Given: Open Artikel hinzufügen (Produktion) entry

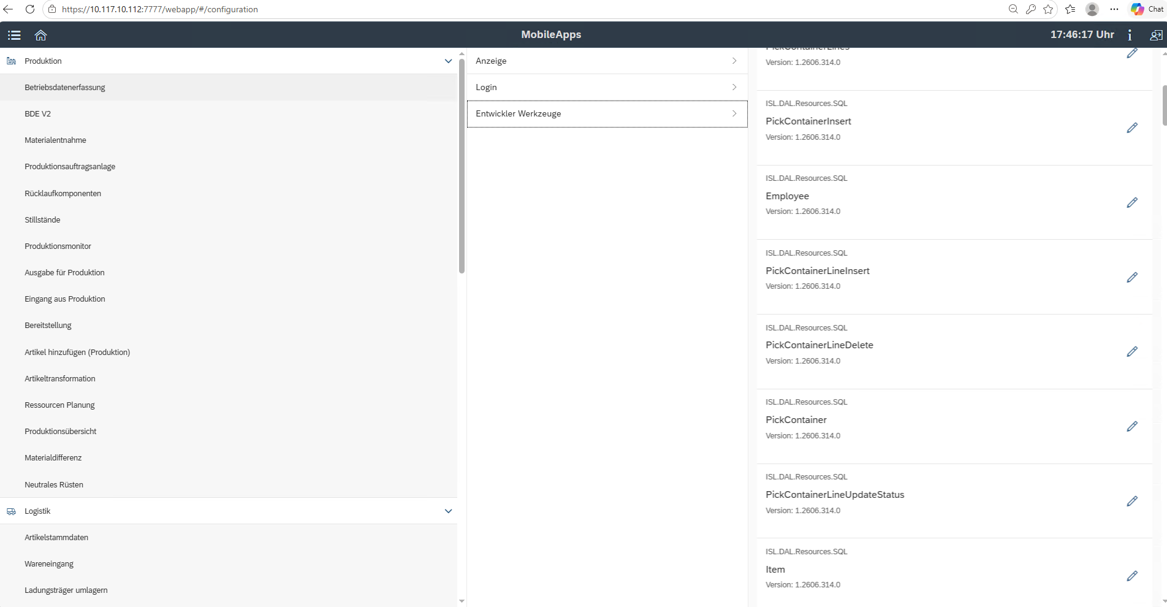Looking at the screenshot, I should [229, 352].
